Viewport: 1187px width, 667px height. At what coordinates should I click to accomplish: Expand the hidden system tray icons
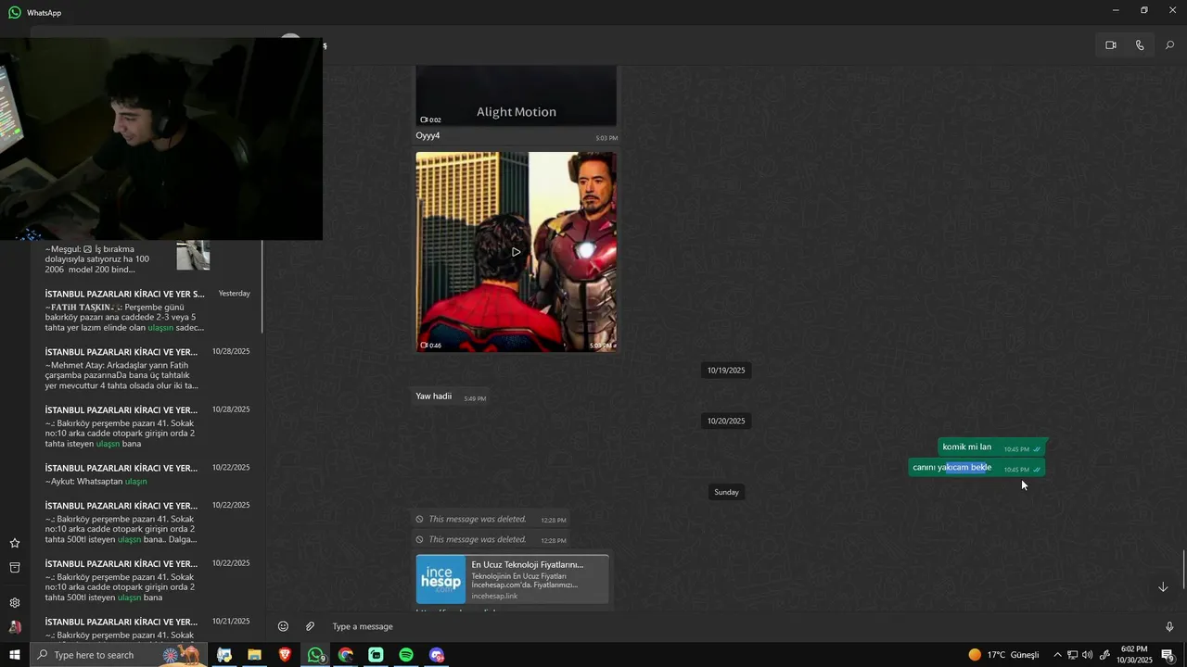click(1057, 655)
